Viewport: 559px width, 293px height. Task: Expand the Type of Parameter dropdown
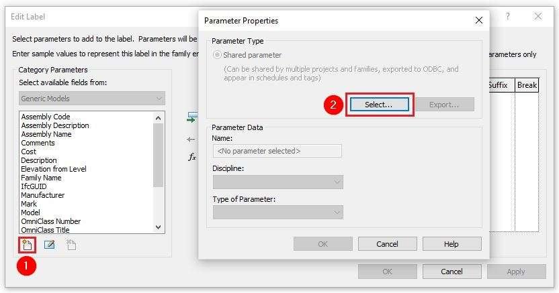click(277, 213)
